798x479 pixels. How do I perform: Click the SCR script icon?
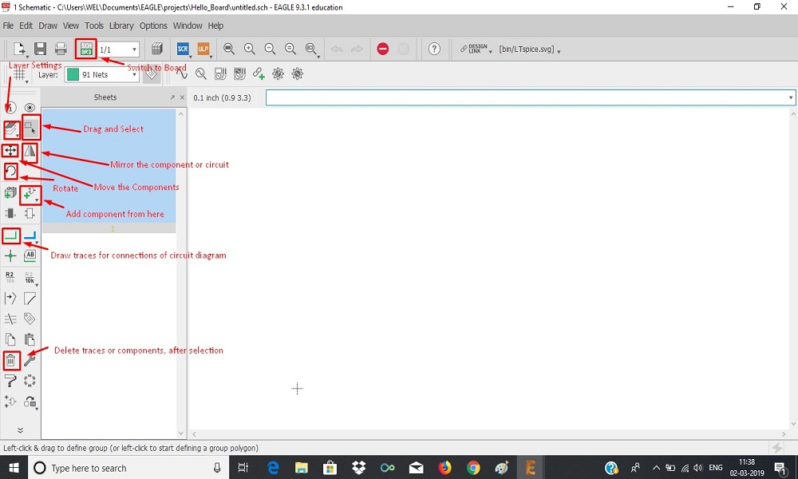coord(183,49)
